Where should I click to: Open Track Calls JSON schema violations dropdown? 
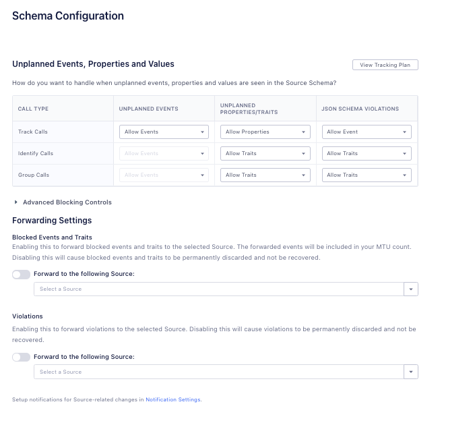[367, 132]
